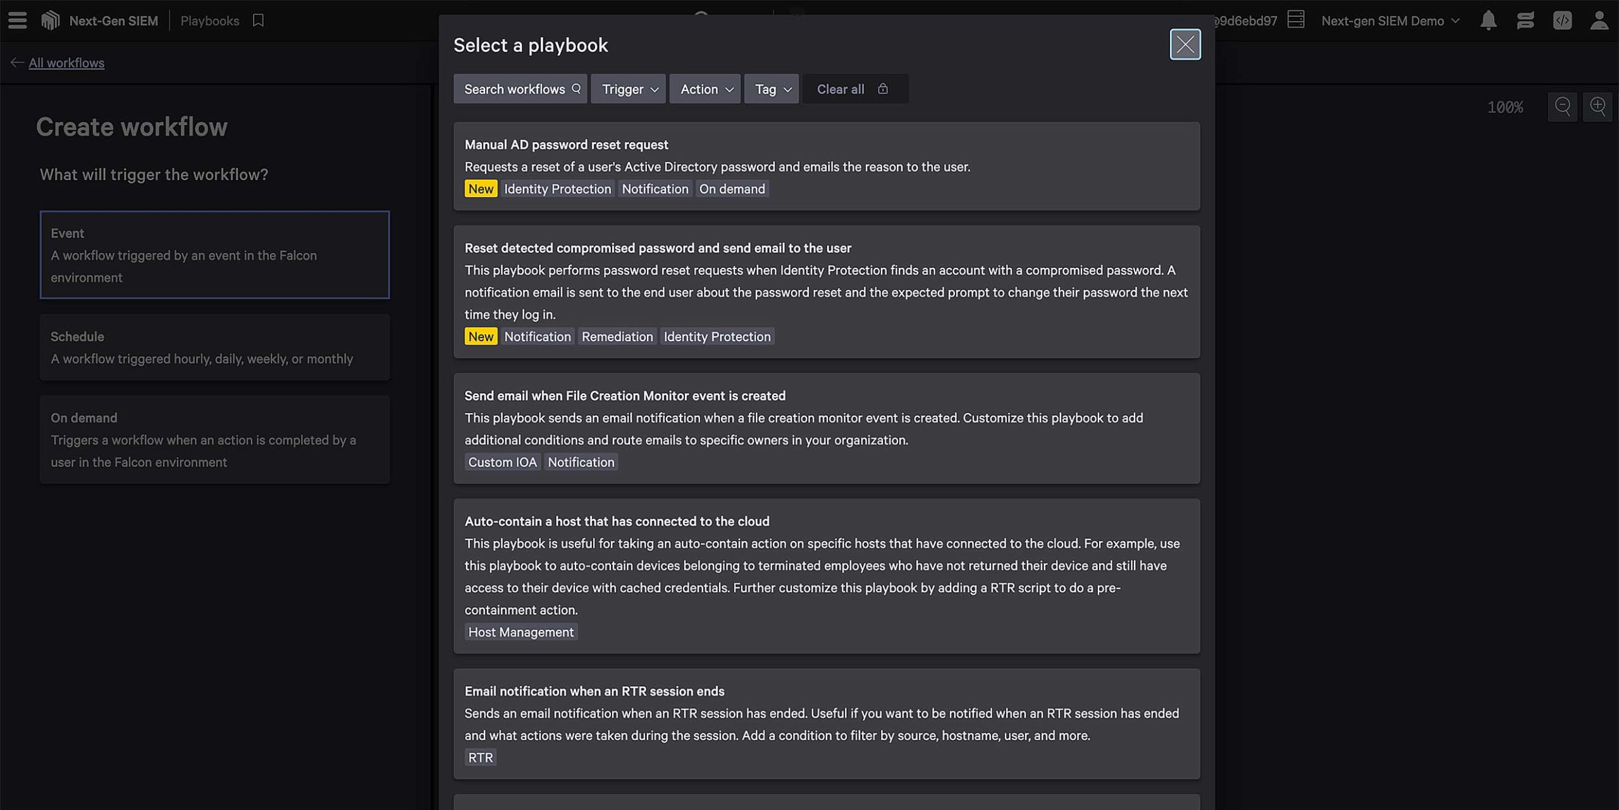Click the Search workflows field
Viewport: 1619px width, 810px height.
point(520,89)
